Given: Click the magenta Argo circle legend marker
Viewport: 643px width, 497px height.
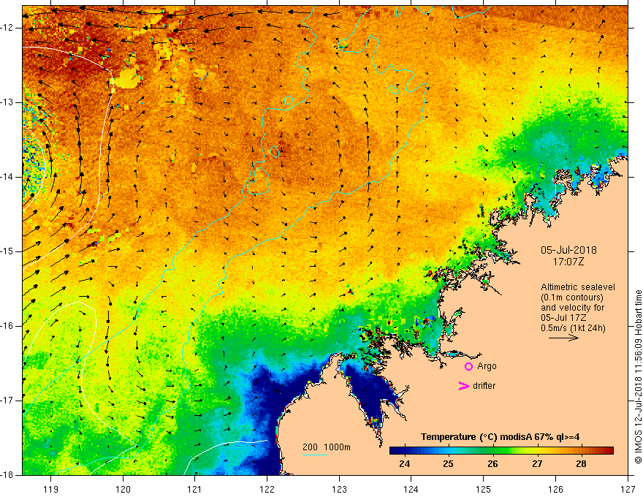Looking at the screenshot, I should tap(468, 366).
